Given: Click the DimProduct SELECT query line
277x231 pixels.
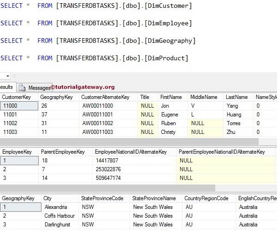Looking at the screenshot, I should [x=94, y=58].
